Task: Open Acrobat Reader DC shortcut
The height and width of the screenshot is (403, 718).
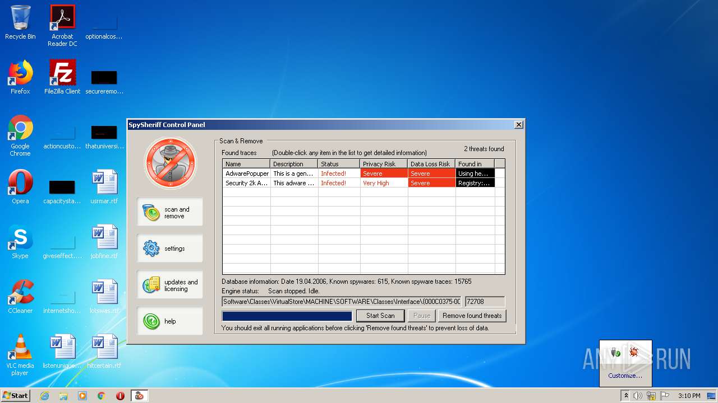Action: 62,25
